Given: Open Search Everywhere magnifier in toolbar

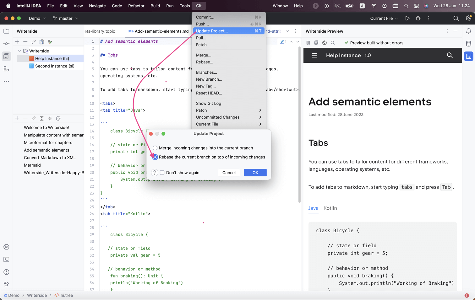Looking at the screenshot, I should [x=456, y=19].
